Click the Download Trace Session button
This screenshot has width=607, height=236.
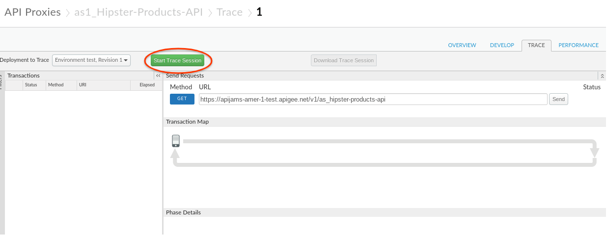[x=344, y=60]
